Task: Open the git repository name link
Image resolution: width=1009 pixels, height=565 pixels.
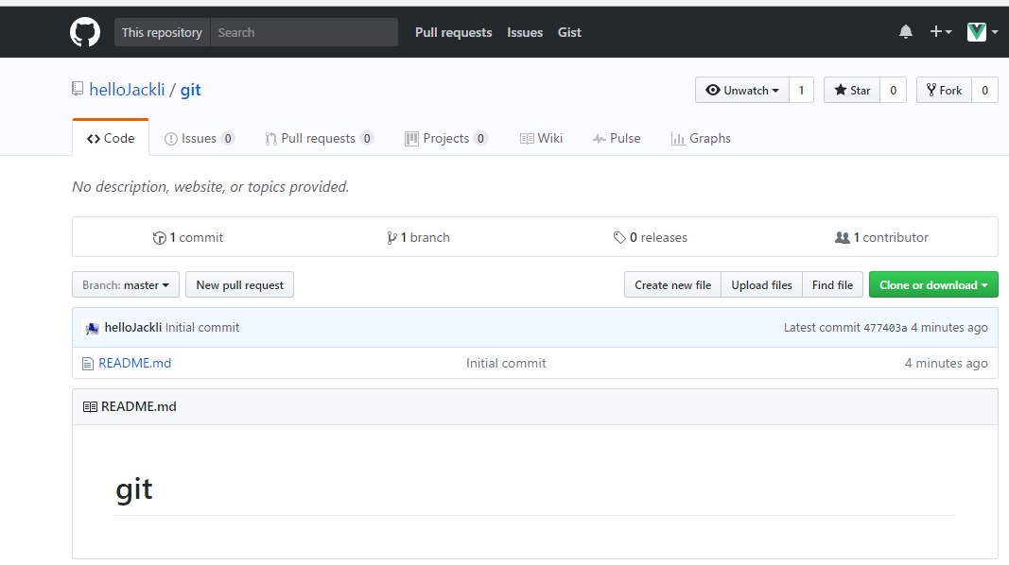Action: (x=190, y=90)
